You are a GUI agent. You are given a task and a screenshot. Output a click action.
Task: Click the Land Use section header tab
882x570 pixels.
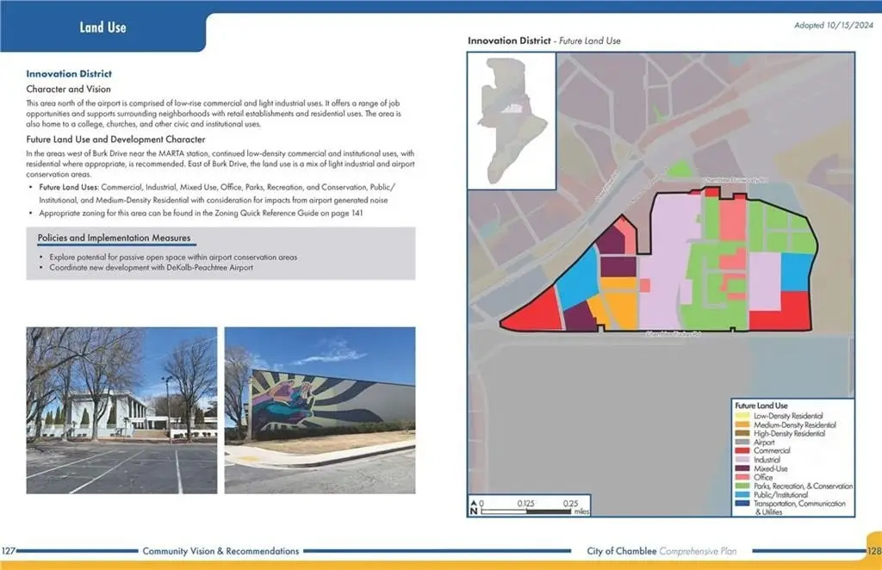[x=102, y=28]
